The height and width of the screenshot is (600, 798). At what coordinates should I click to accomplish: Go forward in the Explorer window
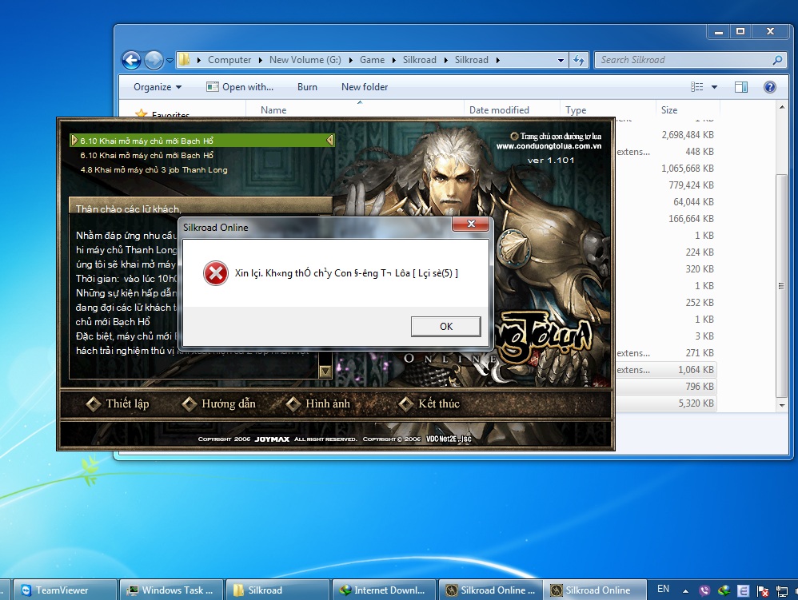point(154,60)
